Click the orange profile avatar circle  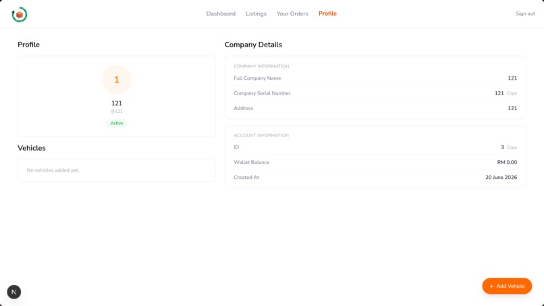117,80
